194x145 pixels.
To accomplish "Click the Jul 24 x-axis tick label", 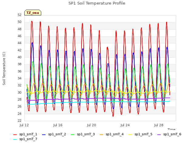I will click(x=125, y=125).
